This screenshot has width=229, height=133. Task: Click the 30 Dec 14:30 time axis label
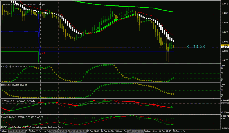151,131
